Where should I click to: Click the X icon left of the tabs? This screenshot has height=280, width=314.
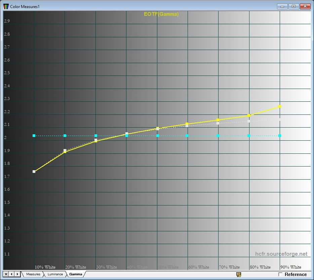[x=6, y=274]
